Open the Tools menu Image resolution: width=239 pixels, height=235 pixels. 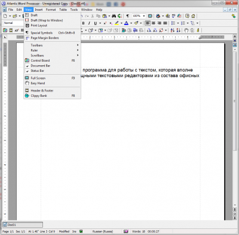[x=74, y=10]
